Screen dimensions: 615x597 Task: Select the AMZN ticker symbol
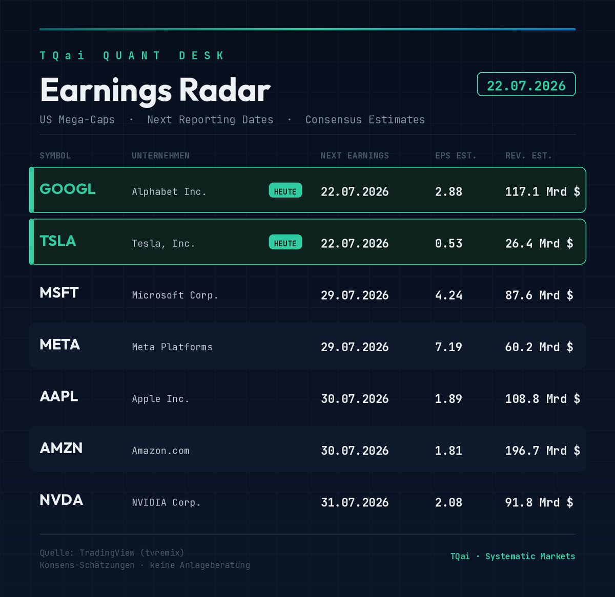[x=61, y=448]
